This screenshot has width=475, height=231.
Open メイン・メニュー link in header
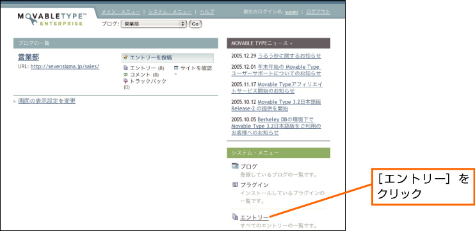point(121,11)
